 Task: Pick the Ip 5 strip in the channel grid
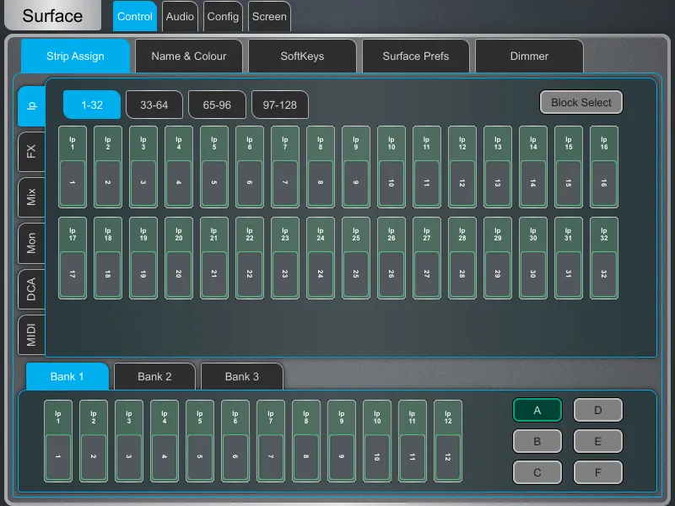point(214,167)
